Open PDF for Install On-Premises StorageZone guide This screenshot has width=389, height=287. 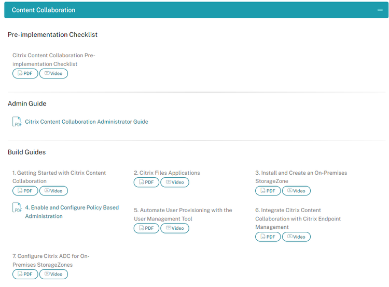(x=268, y=191)
